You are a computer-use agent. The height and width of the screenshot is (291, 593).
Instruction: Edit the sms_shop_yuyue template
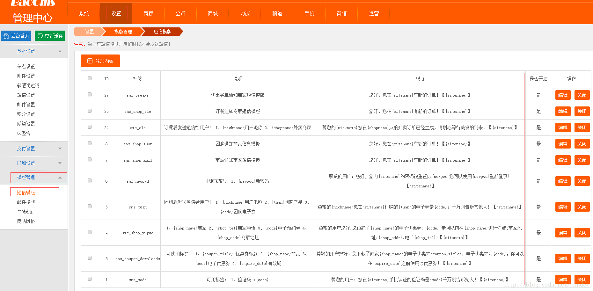[563, 233]
